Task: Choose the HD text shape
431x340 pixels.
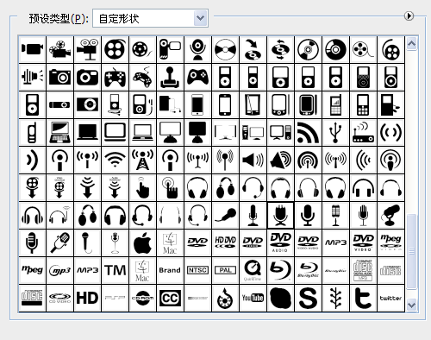Action: (x=87, y=298)
